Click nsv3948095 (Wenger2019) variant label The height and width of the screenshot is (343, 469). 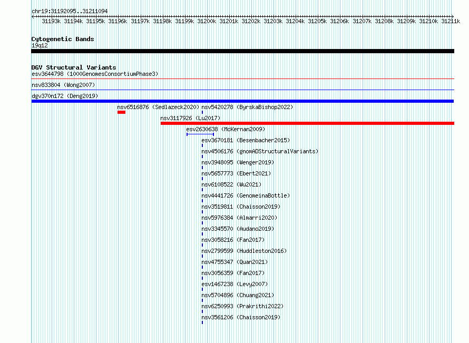click(x=238, y=162)
